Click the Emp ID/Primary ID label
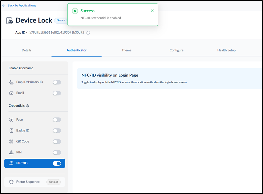Screen dimensions: 263x194 (x=30, y=82)
